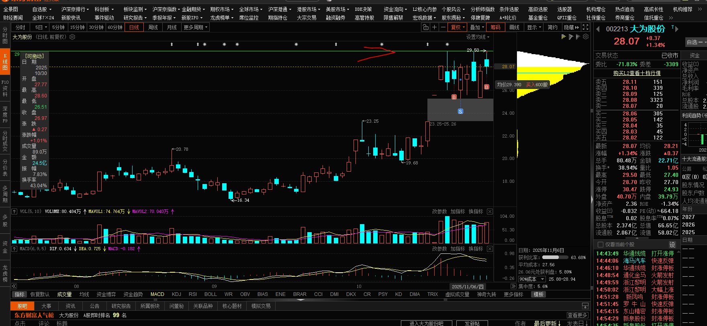Viewport: 707px width, 326px height.
Task: Toggle 简约 simple mode
Action: [x=553, y=27]
